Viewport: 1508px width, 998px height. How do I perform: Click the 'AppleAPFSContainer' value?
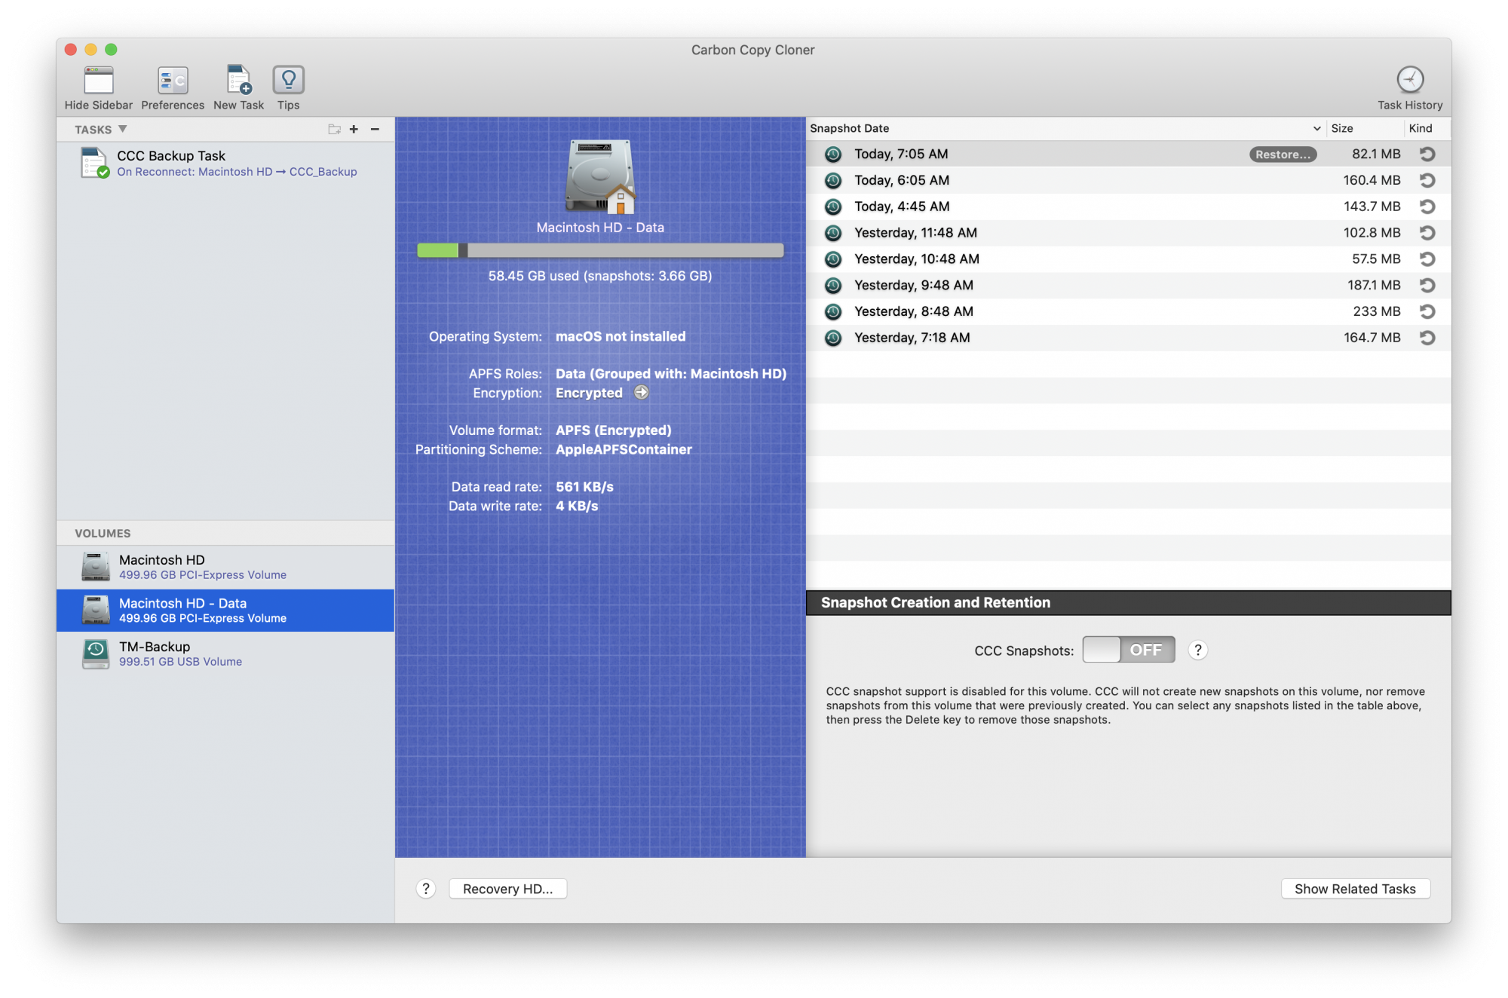coord(624,449)
